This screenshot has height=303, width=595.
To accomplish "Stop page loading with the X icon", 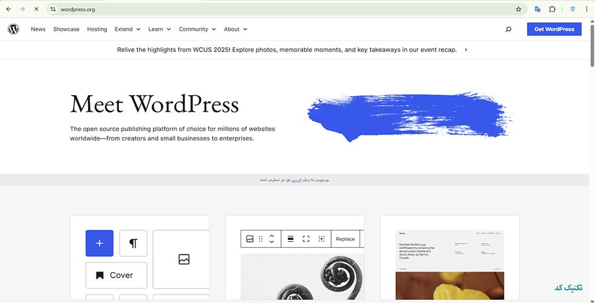I will pyautogui.click(x=36, y=9).
